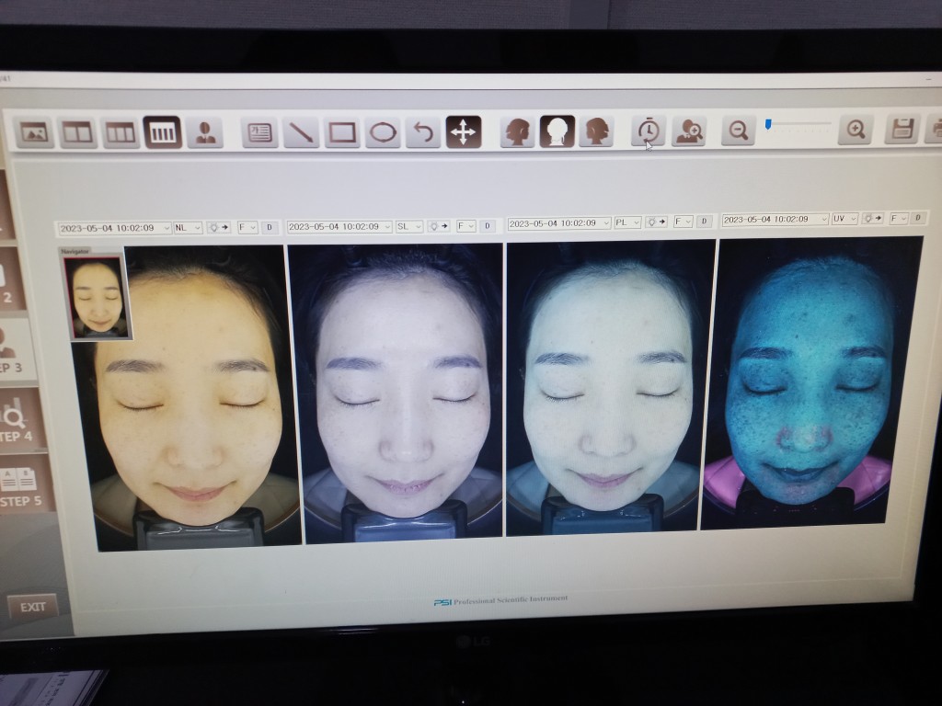The width and height of the screenshot is (942, 706).
Task: Select the rectangle drawing tool
Action: click(x=342, y=132)
